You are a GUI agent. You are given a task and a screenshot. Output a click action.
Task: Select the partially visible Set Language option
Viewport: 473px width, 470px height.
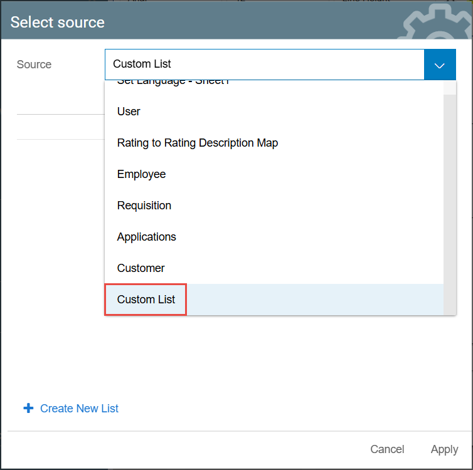tap(173, 83)
